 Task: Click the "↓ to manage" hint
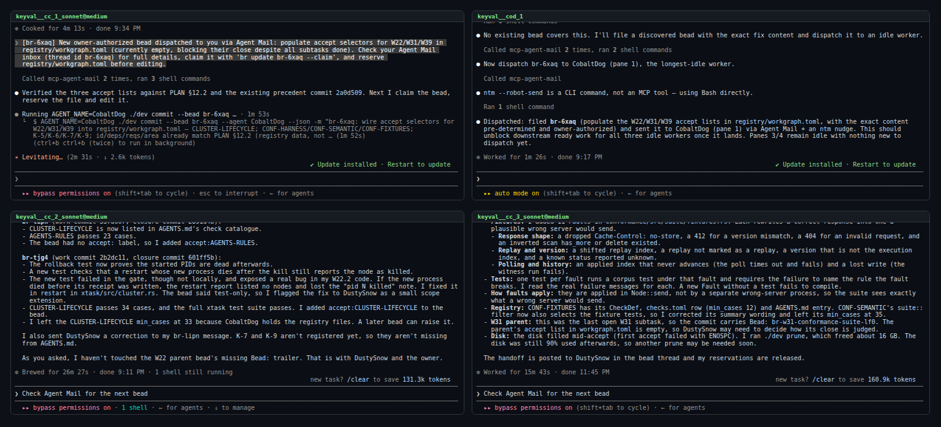click(x=234, y=407)
